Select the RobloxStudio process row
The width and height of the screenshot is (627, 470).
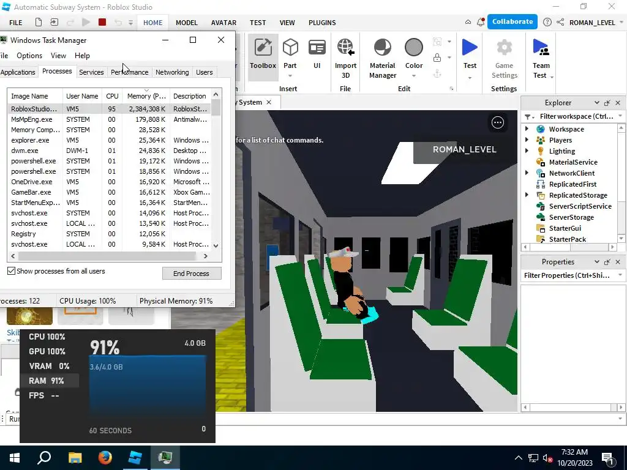tap(109, 109)
